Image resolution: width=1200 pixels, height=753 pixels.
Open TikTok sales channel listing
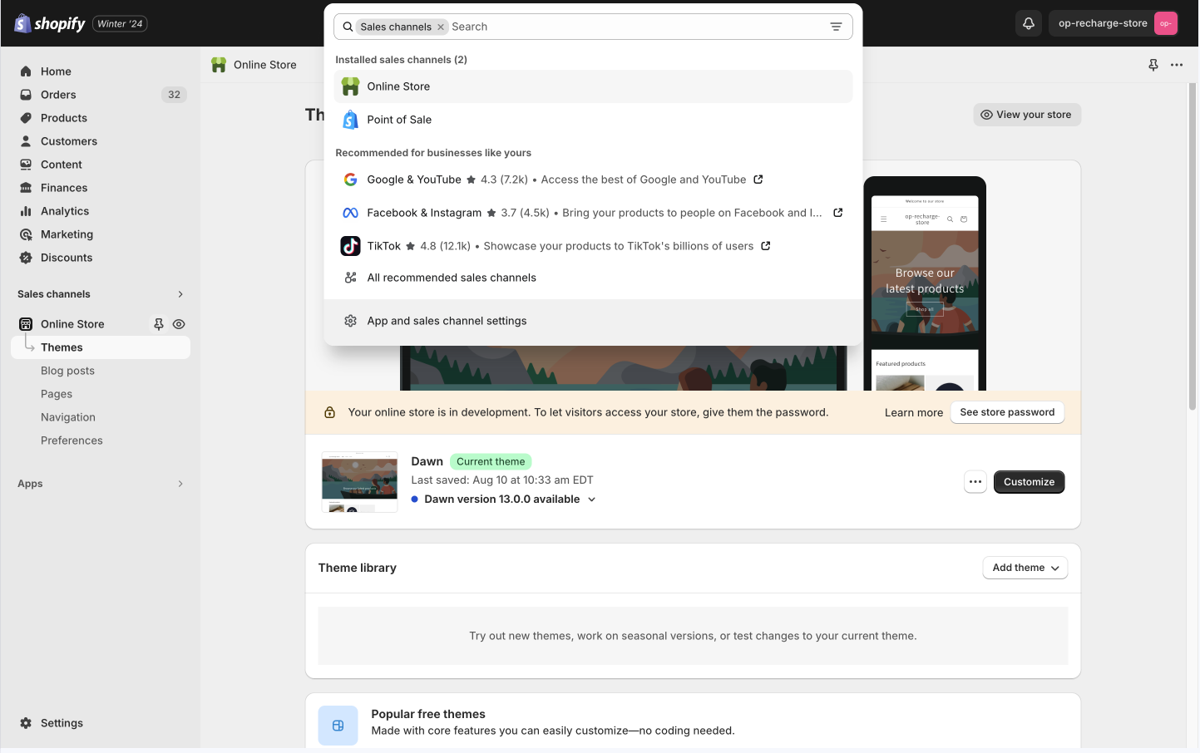(593, 246)
